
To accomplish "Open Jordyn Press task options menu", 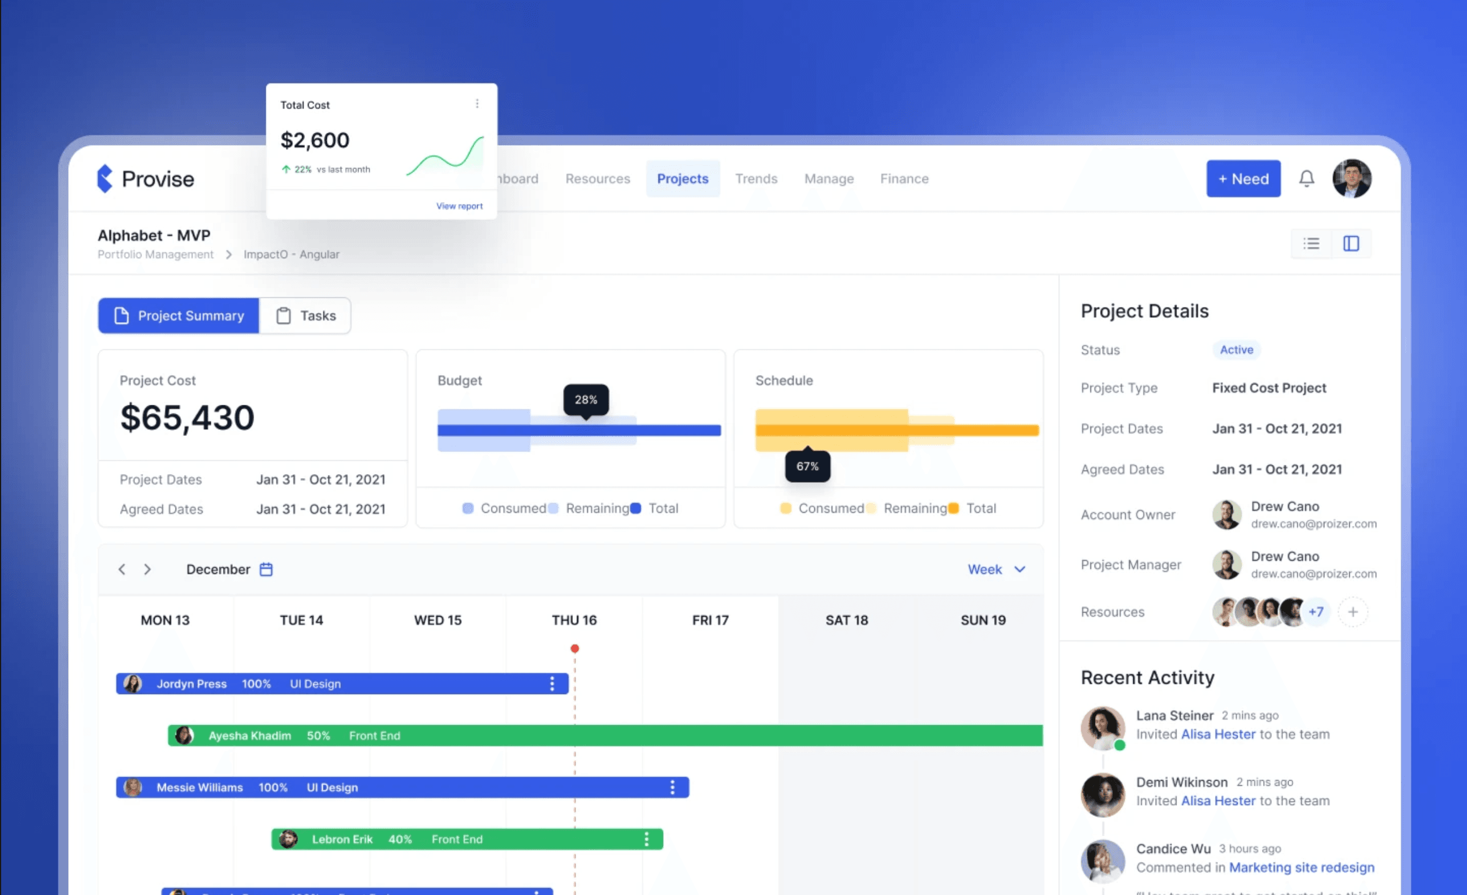I will (552, 684).
